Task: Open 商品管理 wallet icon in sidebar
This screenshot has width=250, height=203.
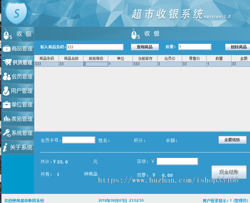Action: point(6,48)
